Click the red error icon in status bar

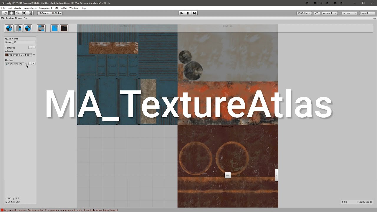coord(2,210)
